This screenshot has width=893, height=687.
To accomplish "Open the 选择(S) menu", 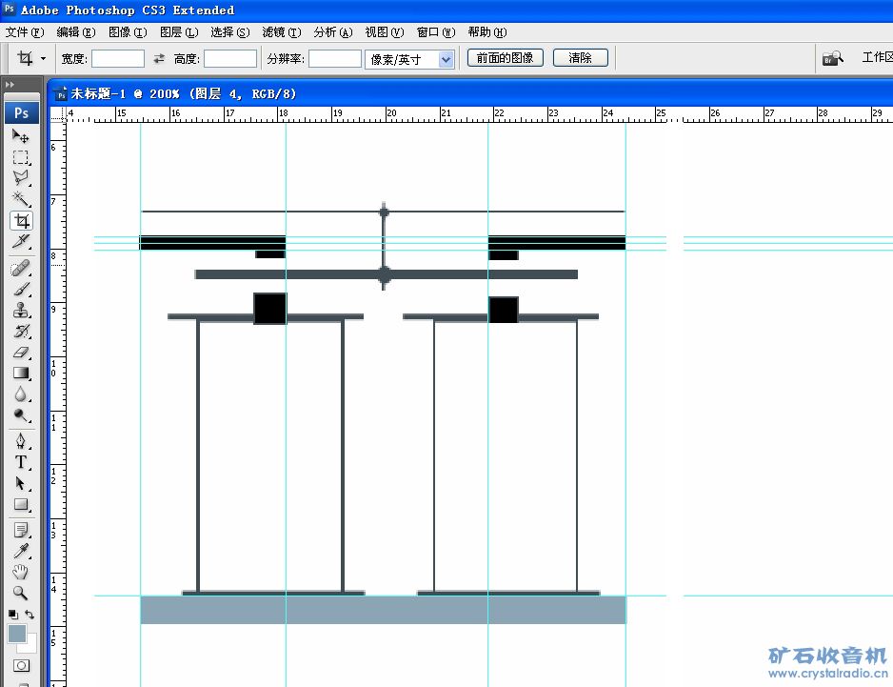I will pyautogui.click(x=230, y=32).
